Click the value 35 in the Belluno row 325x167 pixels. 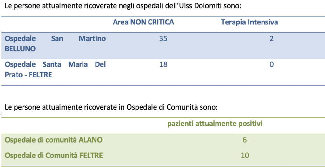coord(163,39)
